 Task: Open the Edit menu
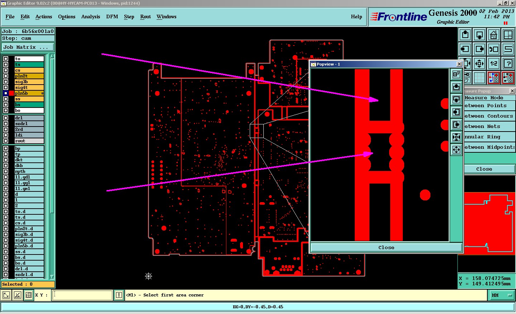click(x=25, y=16)
